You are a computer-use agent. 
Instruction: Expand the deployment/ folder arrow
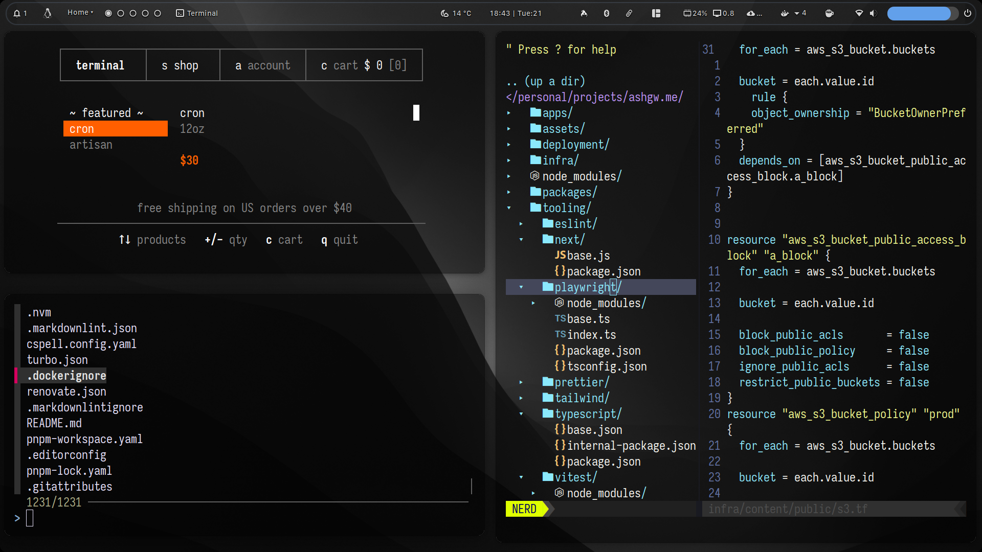click(509, 145)
